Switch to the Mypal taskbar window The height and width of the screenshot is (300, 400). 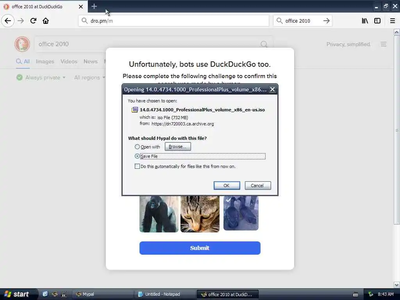coord(103,294)
